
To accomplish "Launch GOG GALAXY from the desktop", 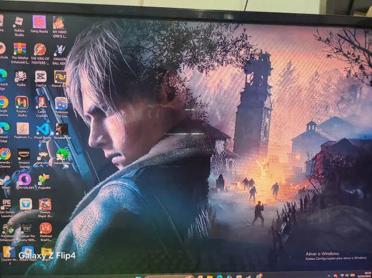I will coord(25,181).
